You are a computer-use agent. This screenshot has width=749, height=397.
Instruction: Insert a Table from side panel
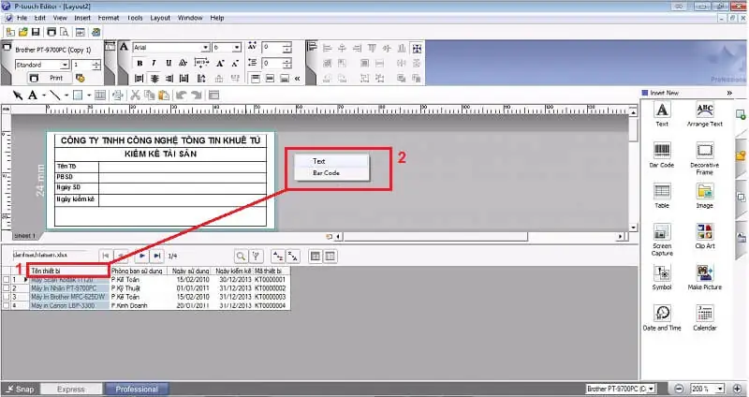point(662,196)
